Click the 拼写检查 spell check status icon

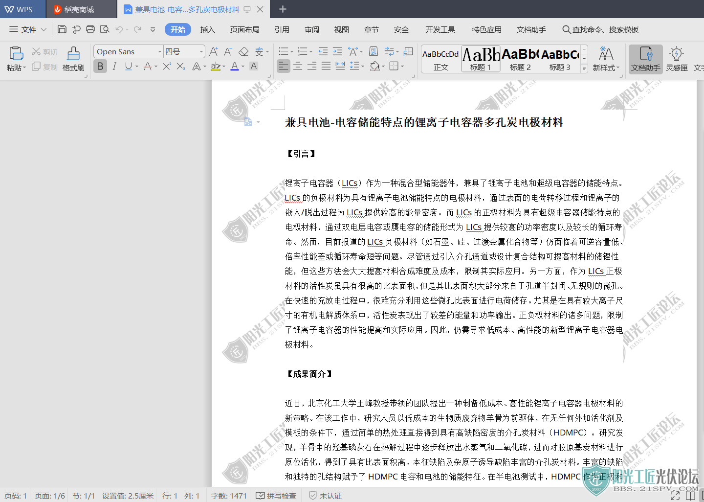276,496
